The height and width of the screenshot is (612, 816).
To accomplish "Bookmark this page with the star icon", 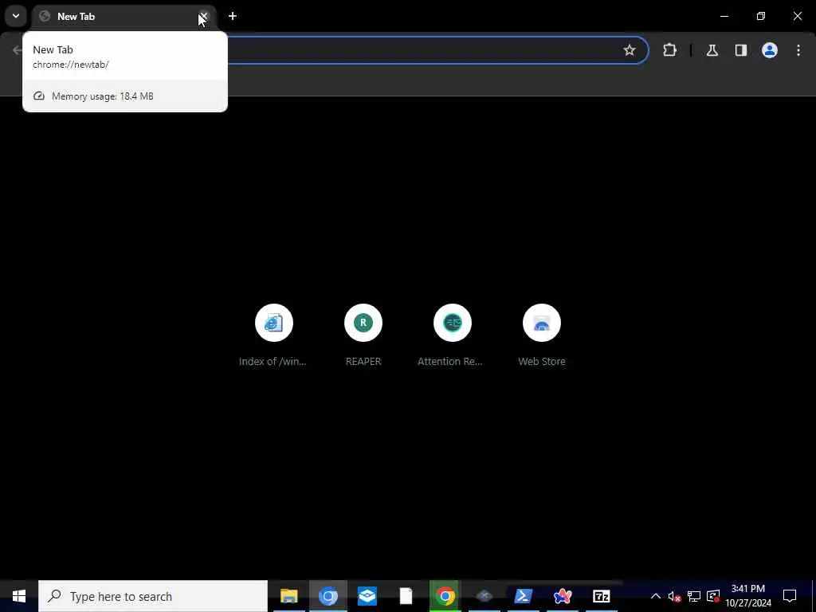I will pyautogui.click(x=630, y=50).
